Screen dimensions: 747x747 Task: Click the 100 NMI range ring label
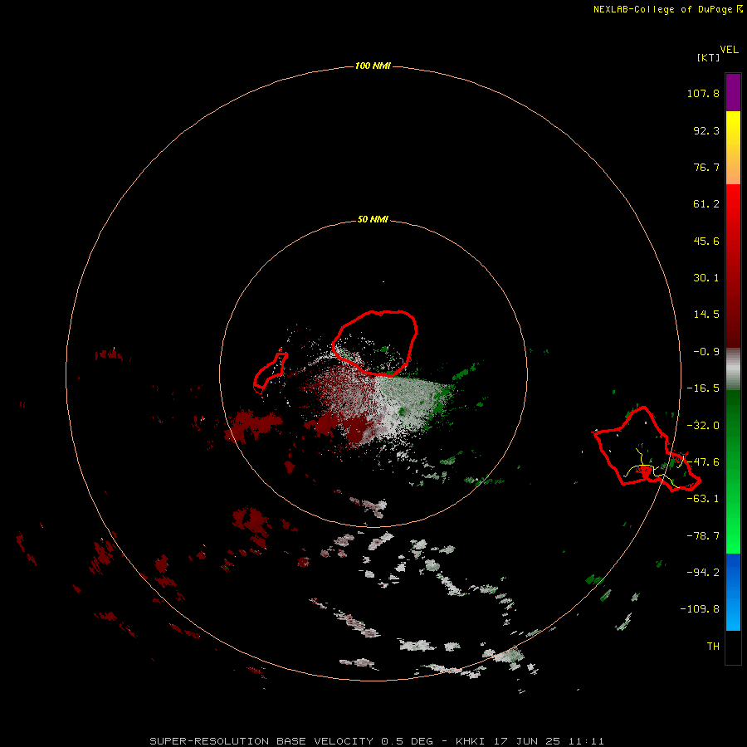click(373, 66)
